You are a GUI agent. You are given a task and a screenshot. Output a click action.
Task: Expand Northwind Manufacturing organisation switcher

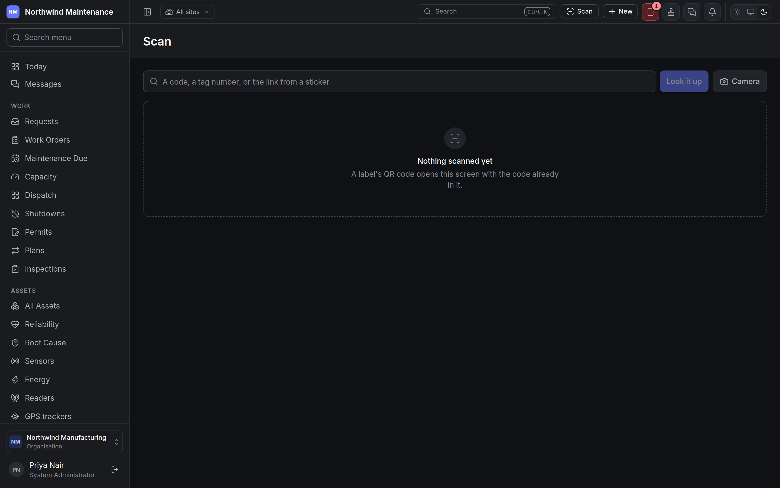click(65, 442)
